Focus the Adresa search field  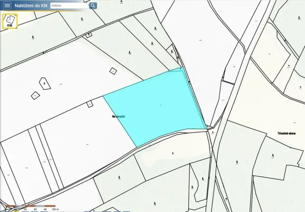click(x=69, y=5)
